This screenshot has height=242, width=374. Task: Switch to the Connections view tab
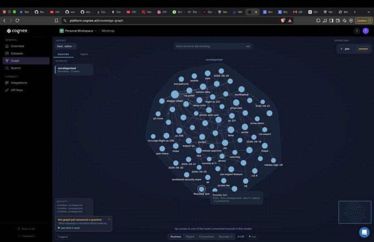[x=206, y=236]
